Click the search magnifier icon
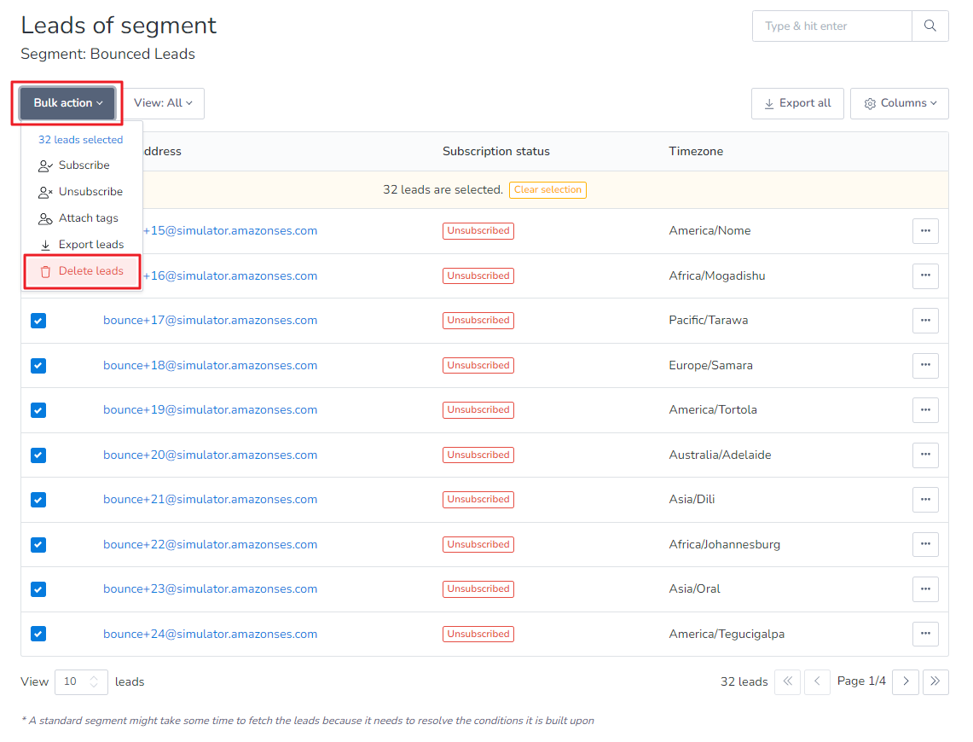Image resolution: width=973 pixels, height=742 pixels. point(930,26)
